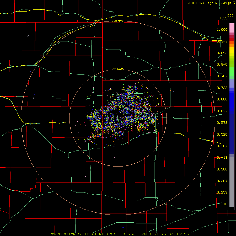Pick the gray lower color bar segment
236x236 pixels.
click(x=232, y=182)
